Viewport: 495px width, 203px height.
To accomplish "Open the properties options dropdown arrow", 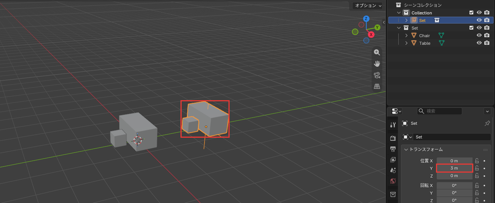I will 487,111.
